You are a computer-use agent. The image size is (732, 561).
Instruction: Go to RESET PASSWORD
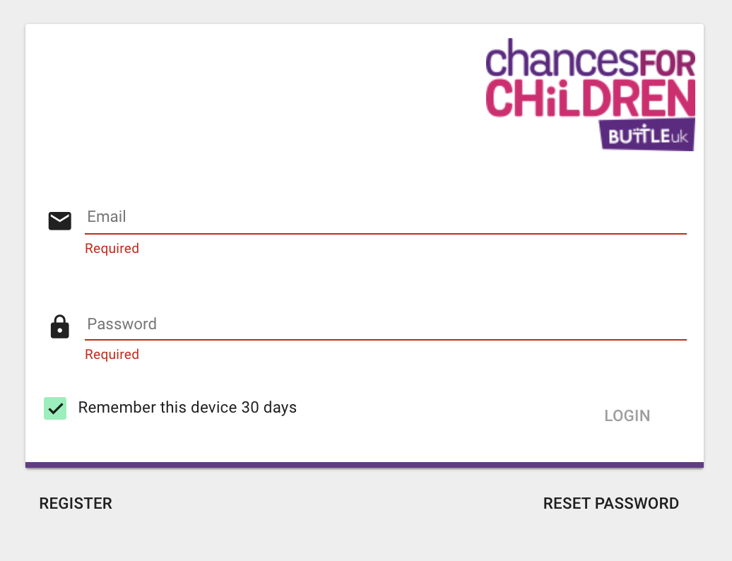pyautogui.click(x=610, y=504)
